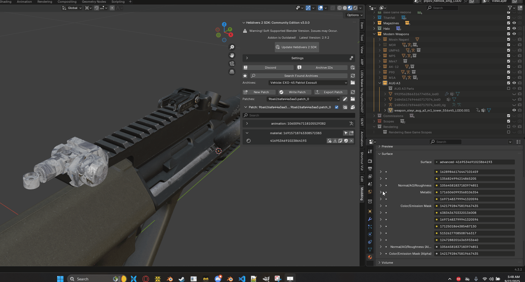Open the Modifiers wrench properties tab

pos(370,219)
